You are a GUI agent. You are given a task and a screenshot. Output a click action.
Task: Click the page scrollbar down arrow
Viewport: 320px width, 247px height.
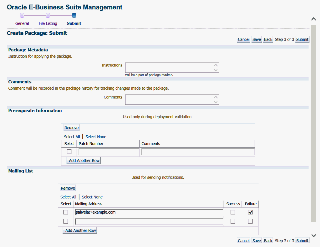pyautogui.click(x=314, y=236)
